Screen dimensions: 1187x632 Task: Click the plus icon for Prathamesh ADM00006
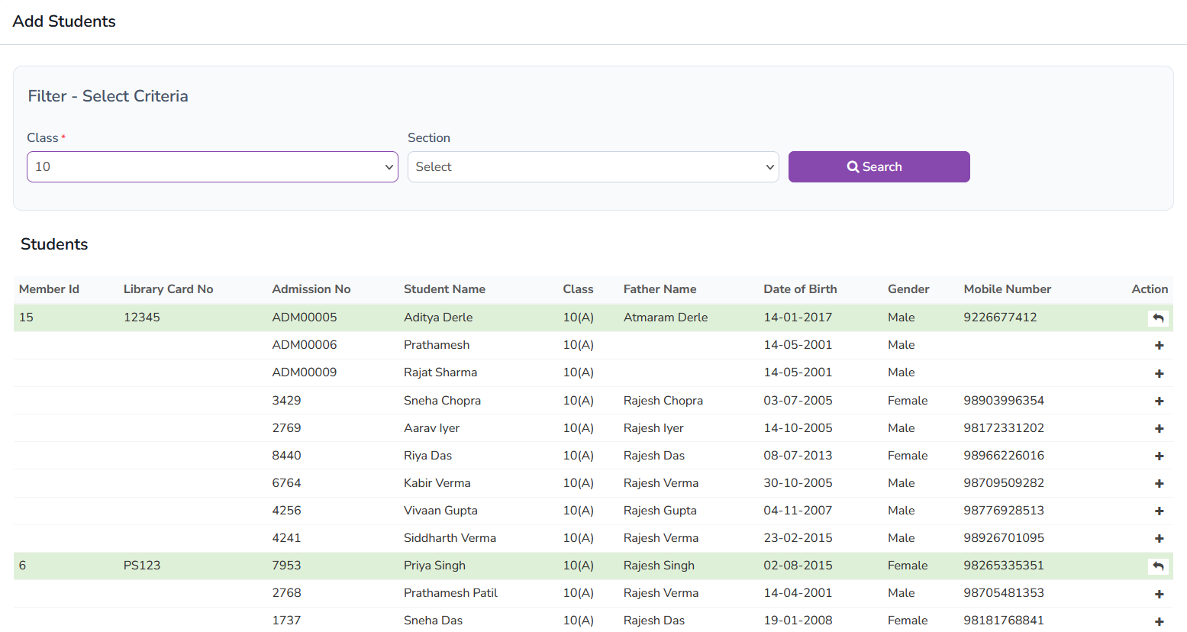pyautogui.click(x=1159, y=346)
